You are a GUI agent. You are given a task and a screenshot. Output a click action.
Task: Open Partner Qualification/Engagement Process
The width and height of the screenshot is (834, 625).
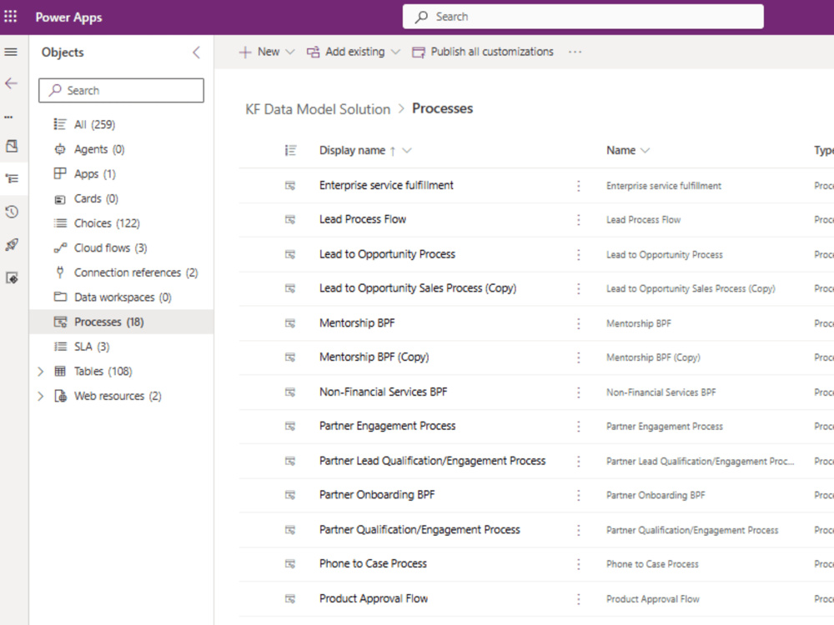point(420,530)
